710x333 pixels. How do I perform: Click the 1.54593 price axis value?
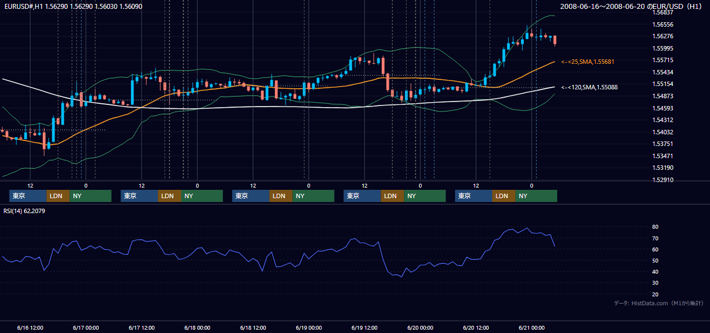point(663,108)
